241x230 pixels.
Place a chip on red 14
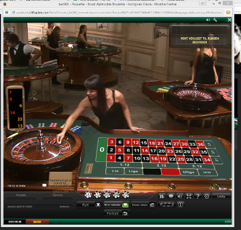point(144,151)
